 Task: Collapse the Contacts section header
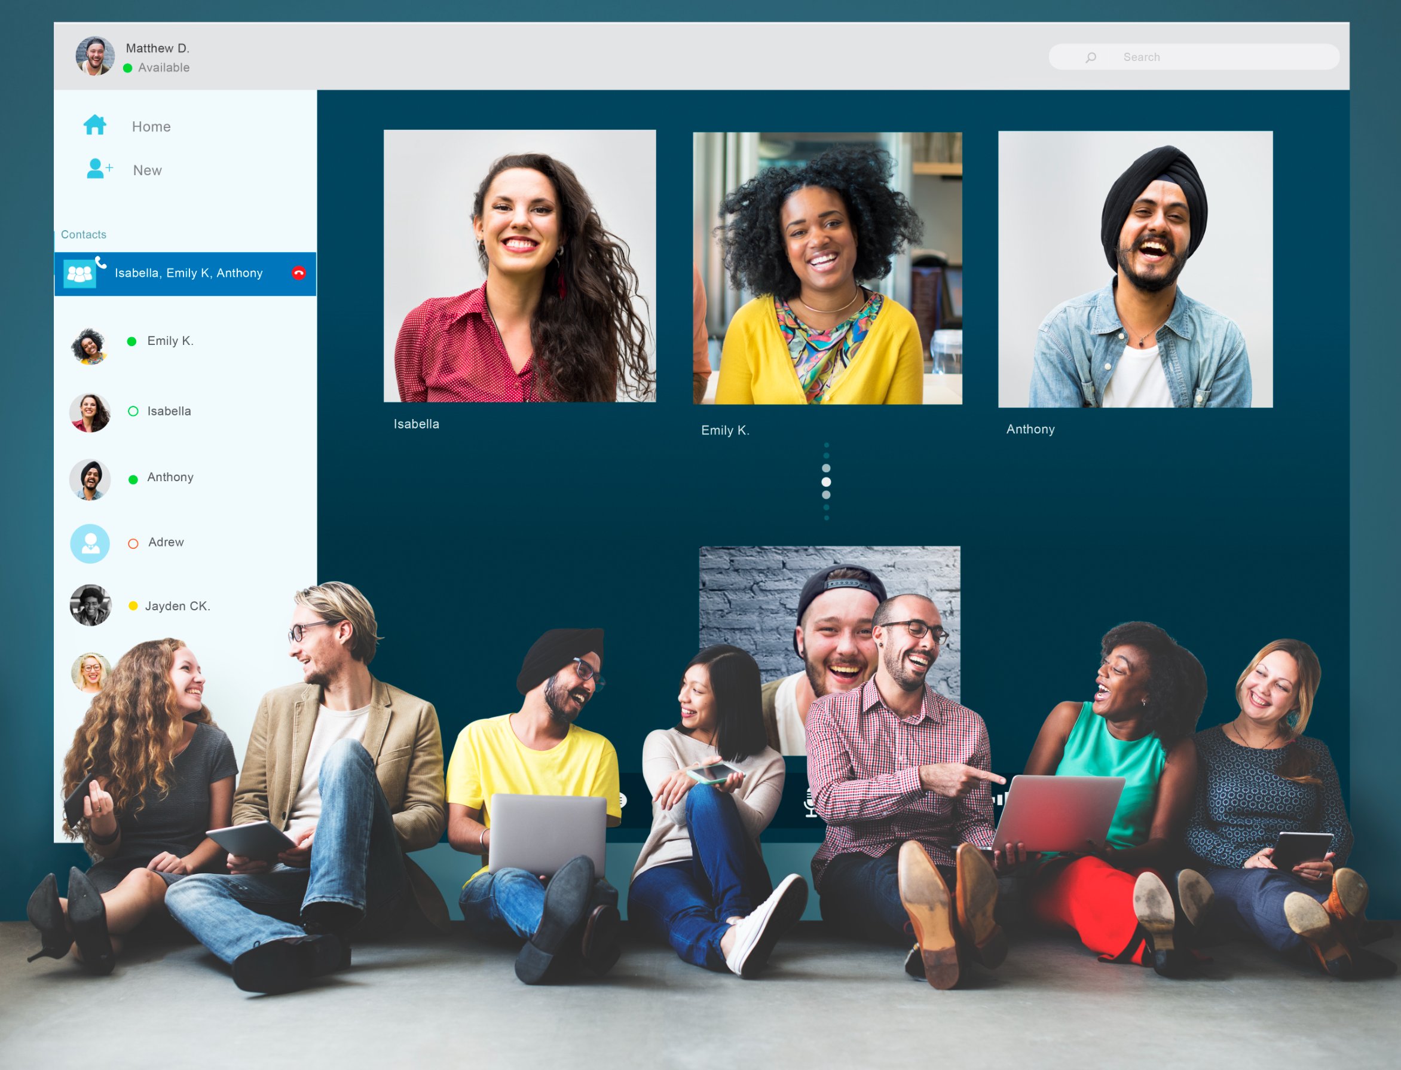(84, 234)
